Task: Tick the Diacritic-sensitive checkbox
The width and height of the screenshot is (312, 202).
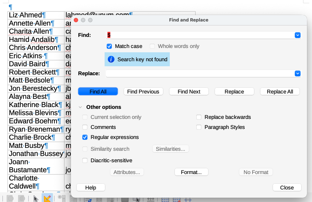Action: click(85, 160)
